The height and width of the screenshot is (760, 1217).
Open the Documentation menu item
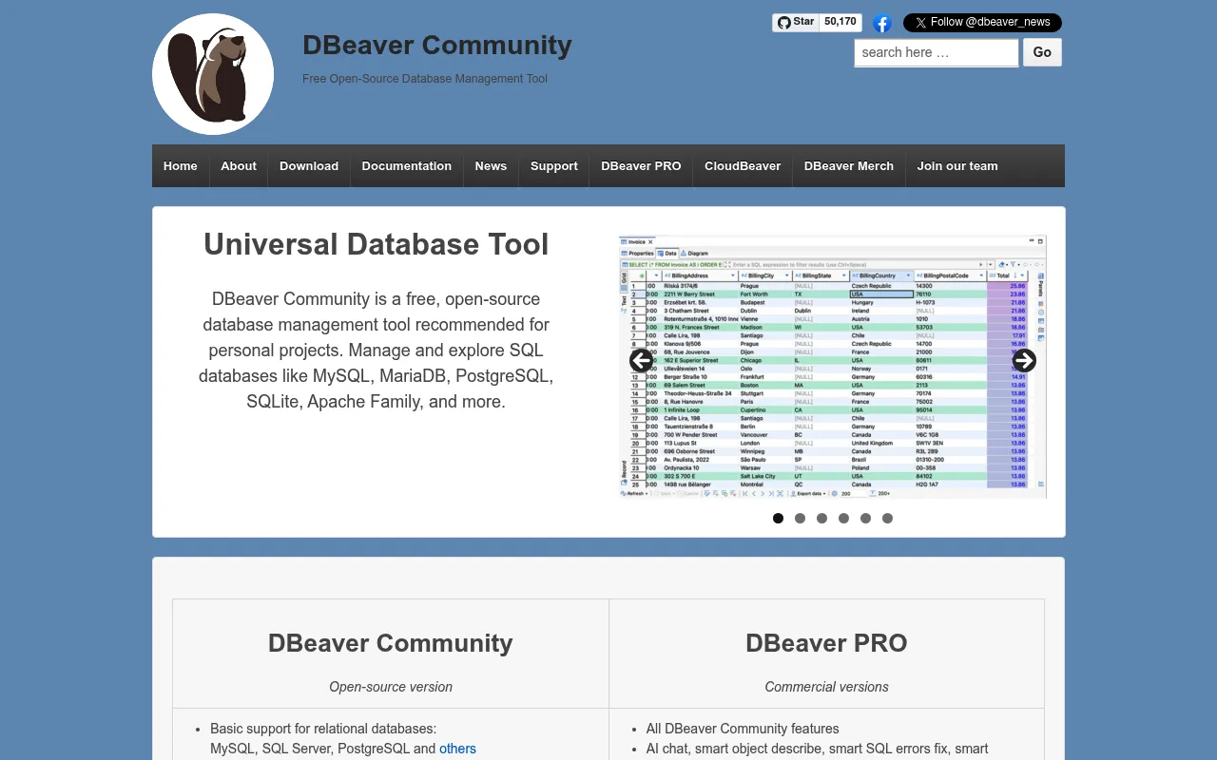(x=407, y=166)
